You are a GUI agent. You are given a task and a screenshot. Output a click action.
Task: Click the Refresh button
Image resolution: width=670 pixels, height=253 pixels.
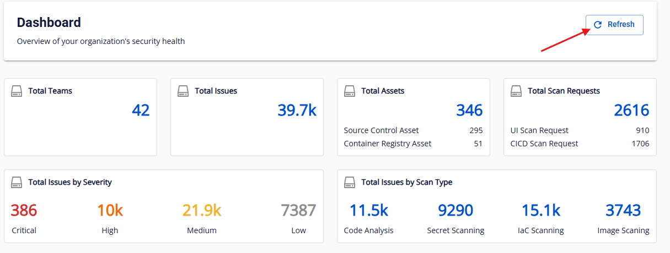[x=614, y=25]
